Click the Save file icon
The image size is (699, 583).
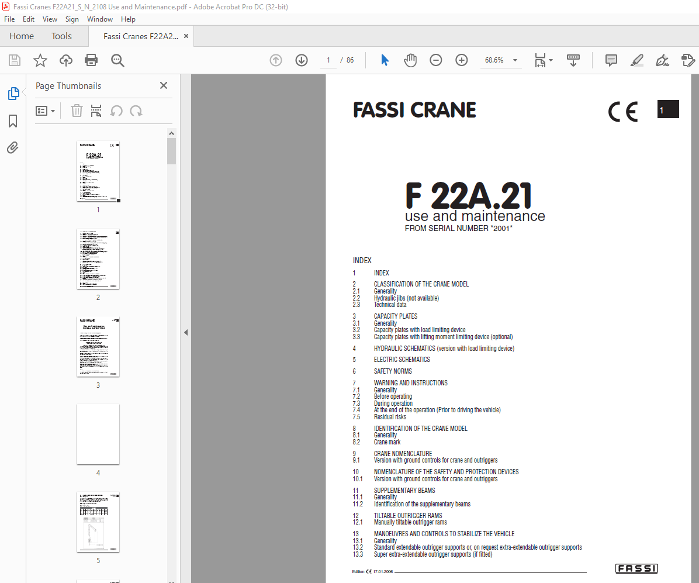coord(15,60)
